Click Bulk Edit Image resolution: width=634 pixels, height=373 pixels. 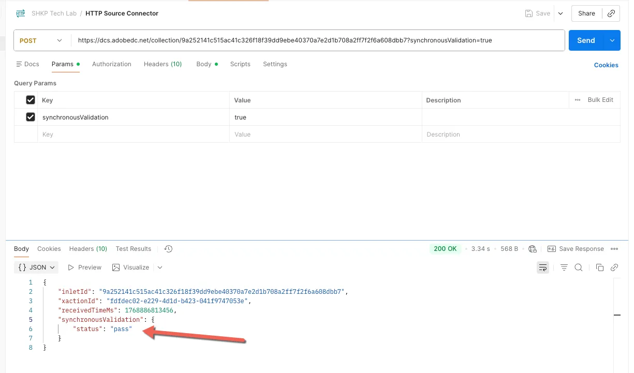[600, 100]
